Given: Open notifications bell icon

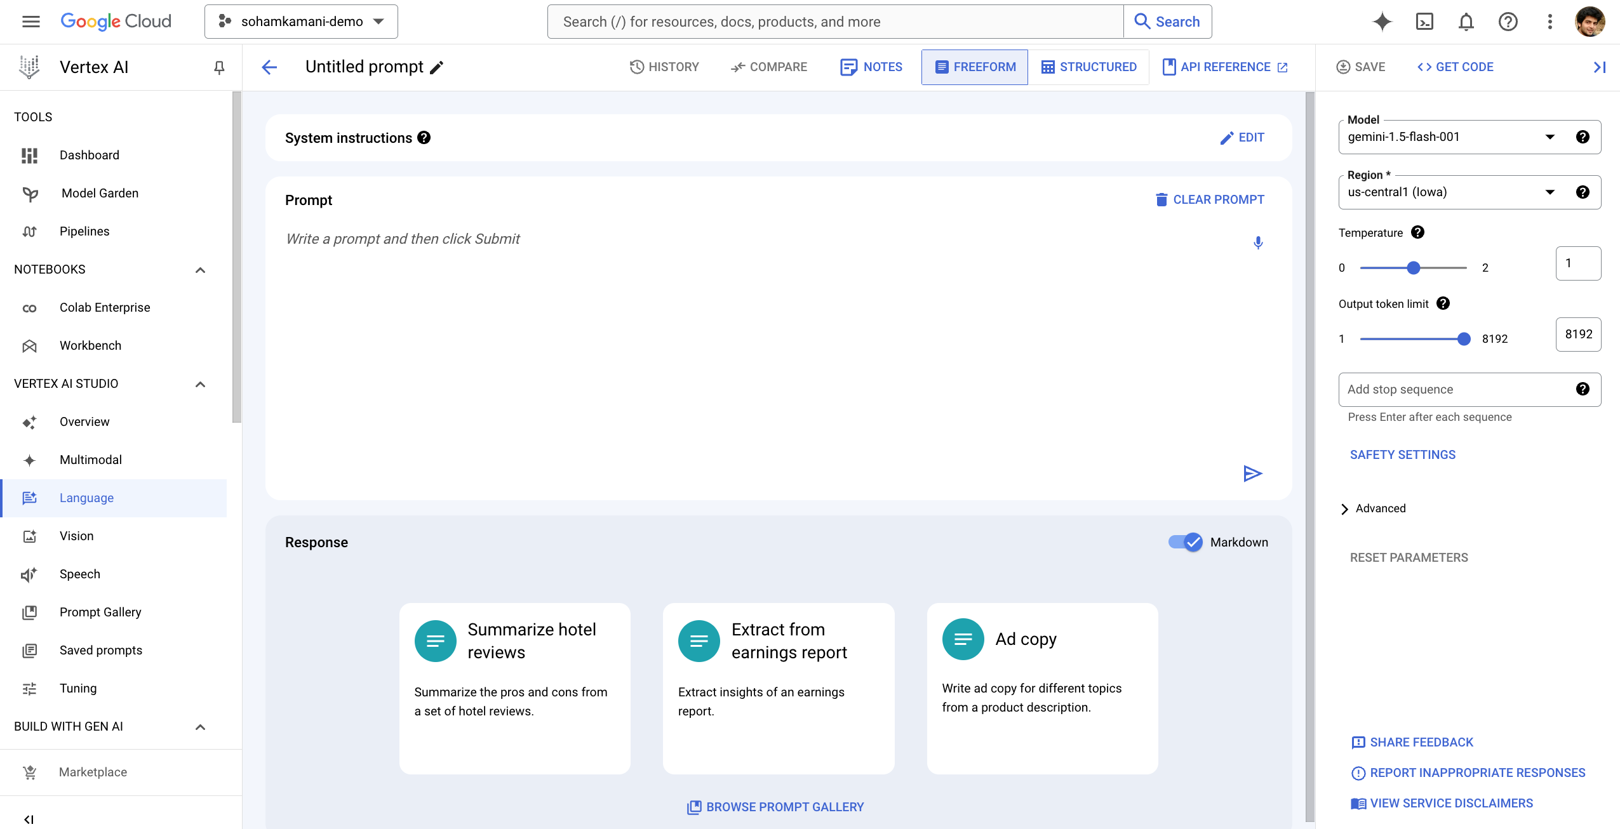Looking at the screenshot, I should 1466,22.
